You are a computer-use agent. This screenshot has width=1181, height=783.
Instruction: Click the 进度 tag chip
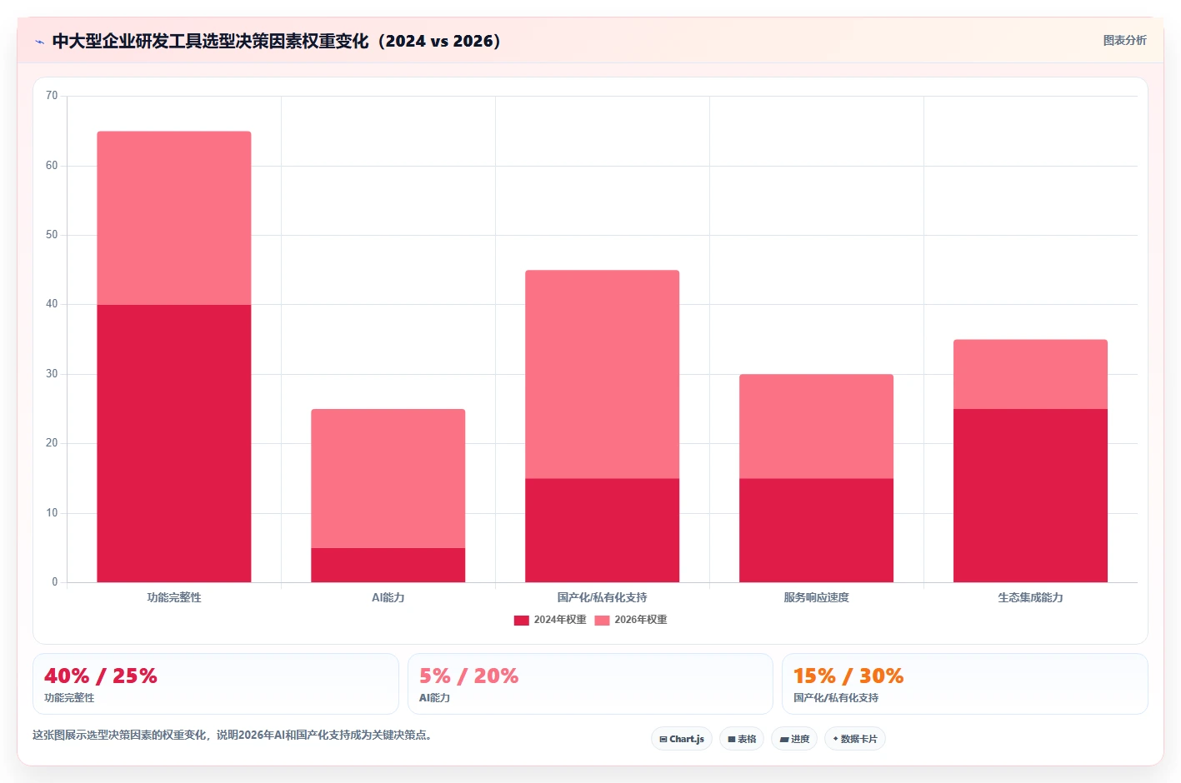[794, 739]
